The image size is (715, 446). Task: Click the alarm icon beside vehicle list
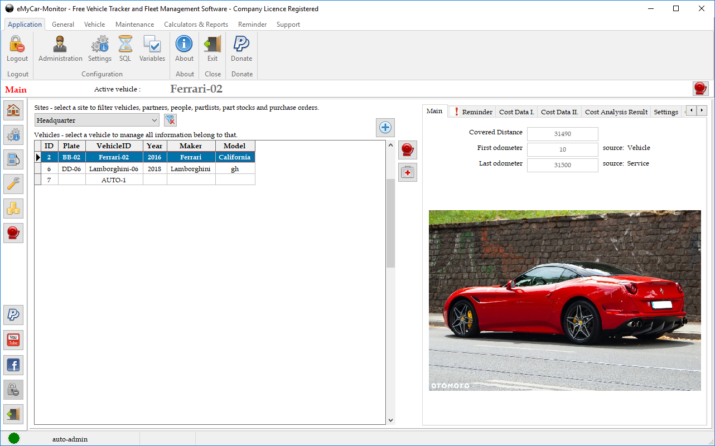pos(408,150)
